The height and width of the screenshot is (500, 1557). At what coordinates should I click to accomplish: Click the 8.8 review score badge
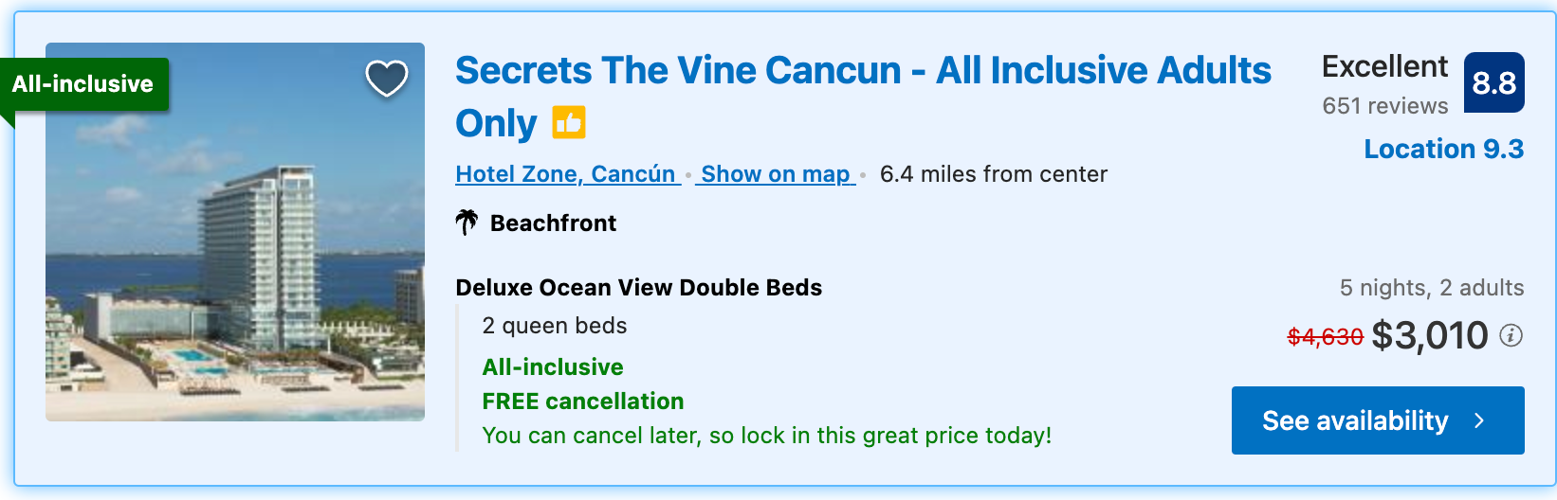coord(1494,82)
